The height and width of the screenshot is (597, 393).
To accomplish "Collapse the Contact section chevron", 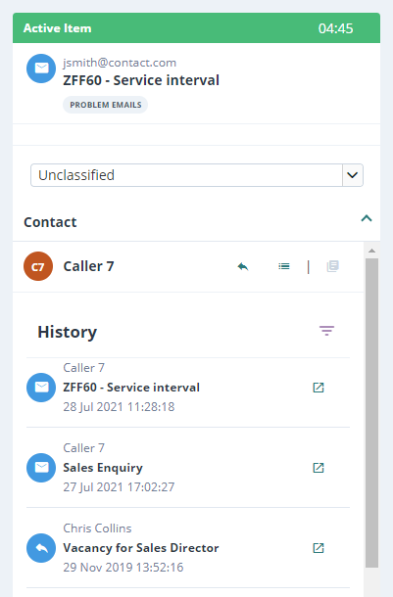I will [367, 218].
